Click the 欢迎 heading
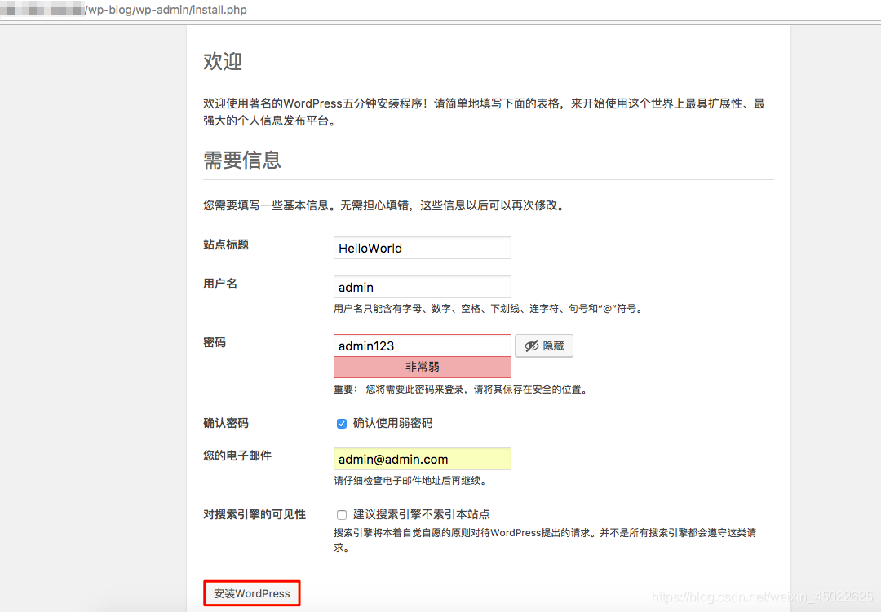 [x=223, y=61]
